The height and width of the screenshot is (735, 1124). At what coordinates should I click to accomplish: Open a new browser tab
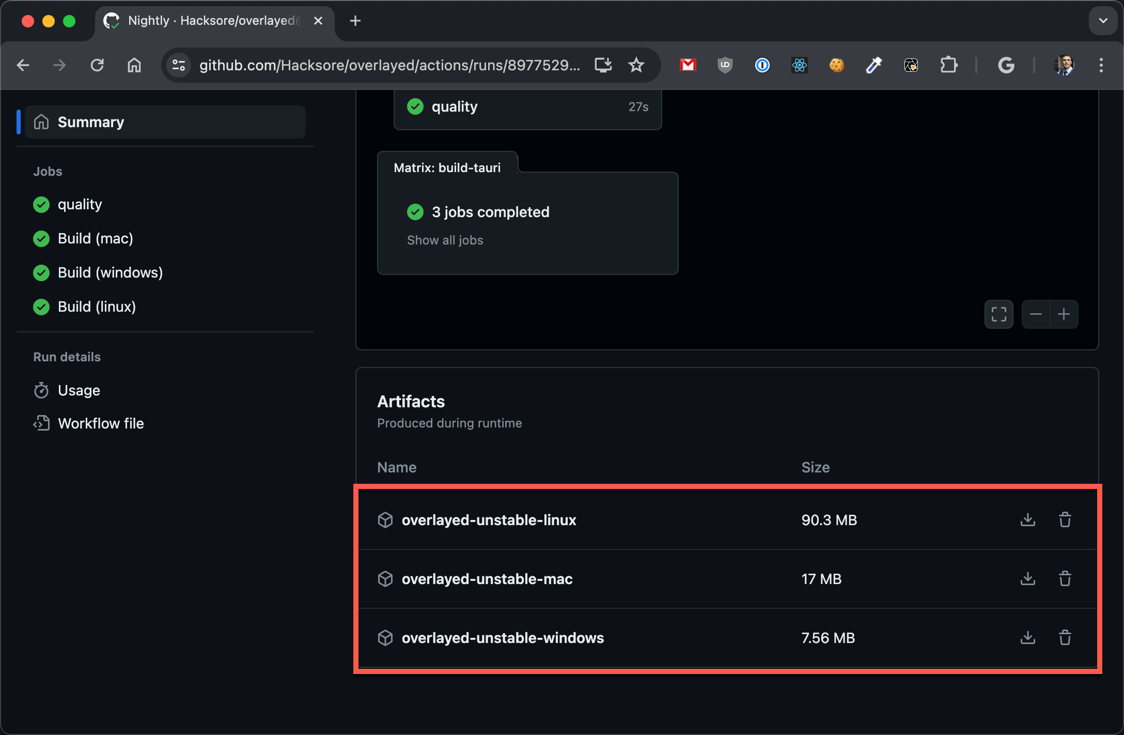click(355, 21)
